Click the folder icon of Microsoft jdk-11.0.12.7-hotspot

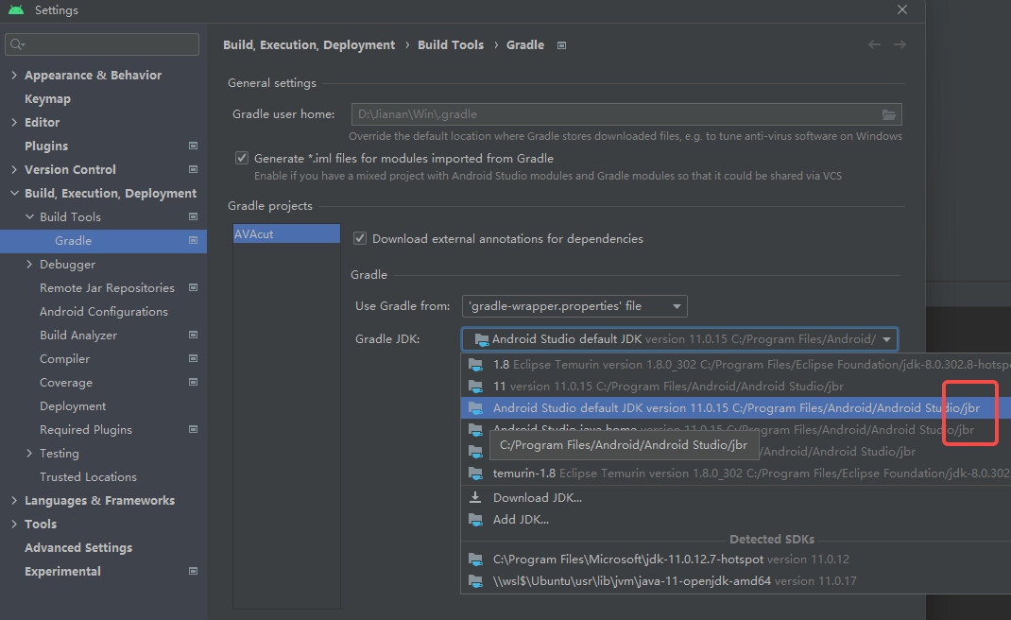(475, 560)
